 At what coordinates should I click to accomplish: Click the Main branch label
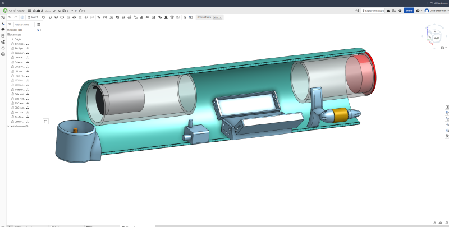[48, 11]
